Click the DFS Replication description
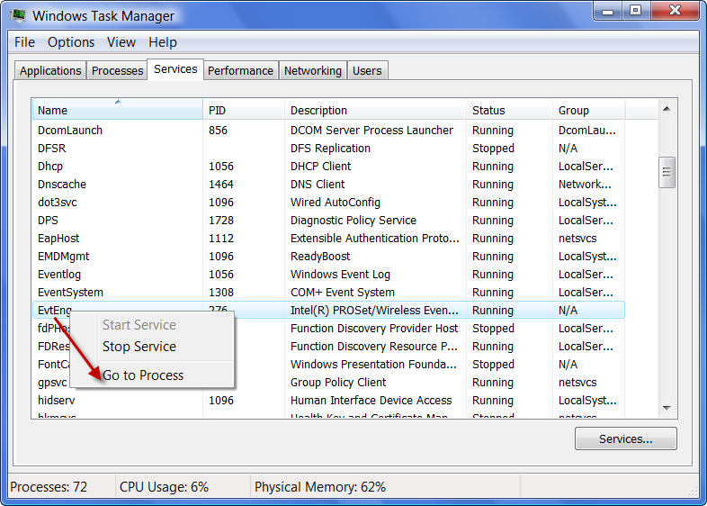 (x=330, y=149)
